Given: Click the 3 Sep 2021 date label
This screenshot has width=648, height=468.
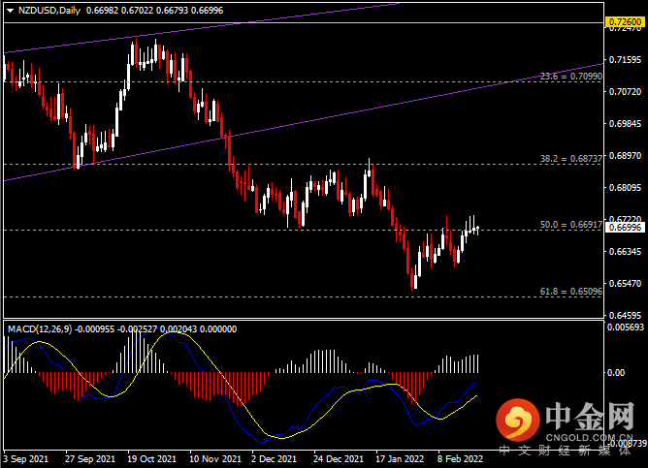Looking at the screenshot, I should point(25,459).
